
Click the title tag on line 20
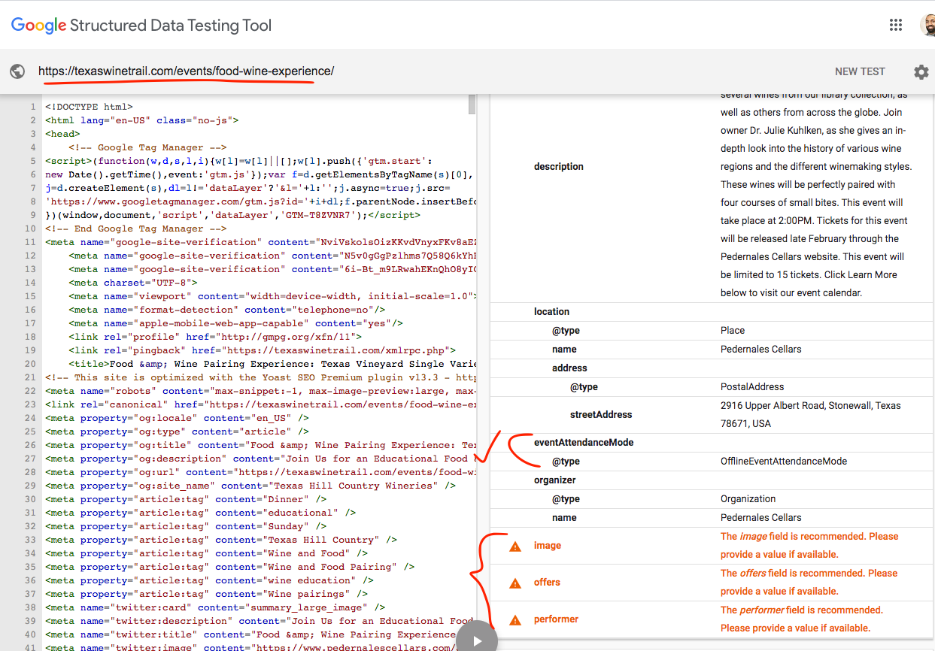pos(272,364)
